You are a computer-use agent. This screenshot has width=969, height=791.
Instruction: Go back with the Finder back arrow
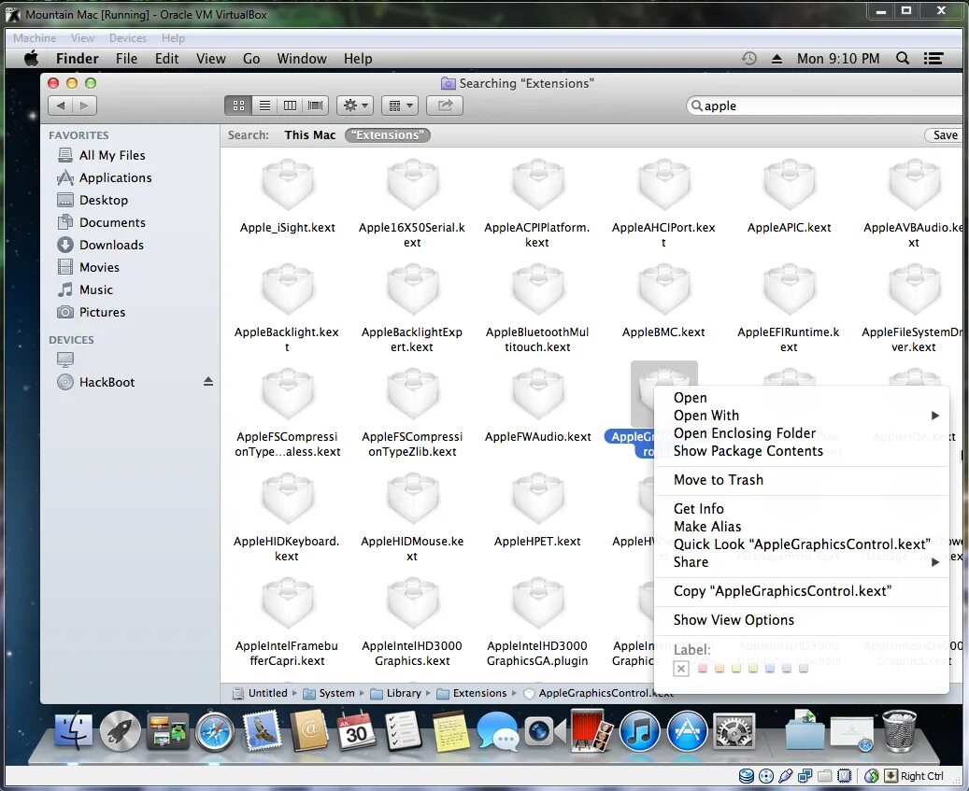tap(61, 106)
